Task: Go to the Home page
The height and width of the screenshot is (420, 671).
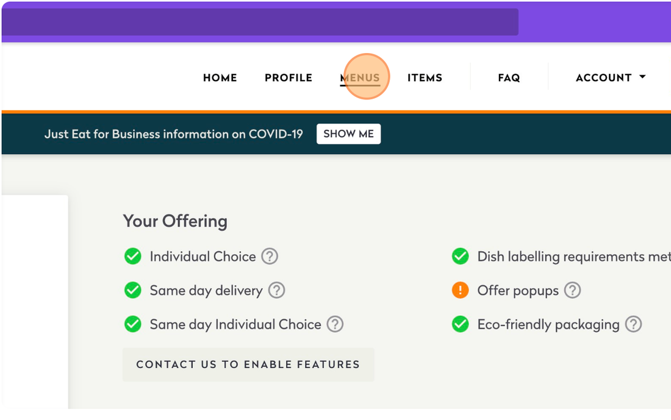Action: (220, 77)
